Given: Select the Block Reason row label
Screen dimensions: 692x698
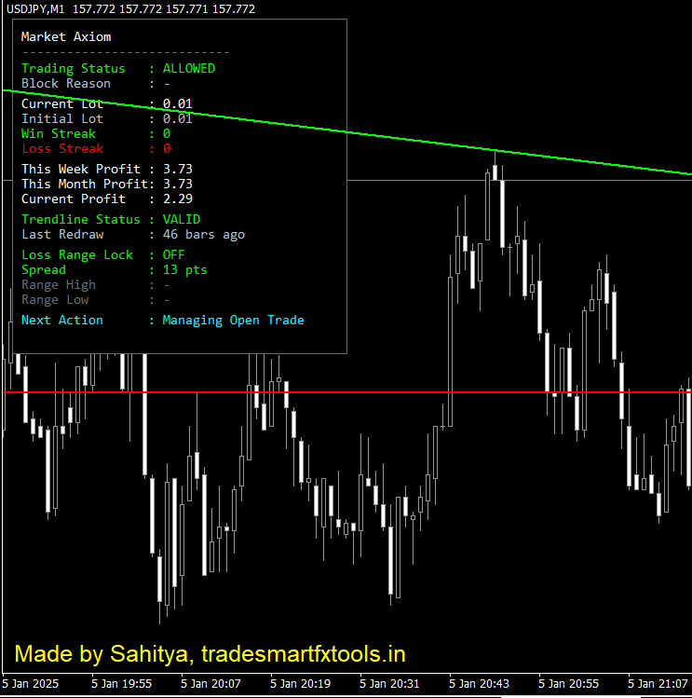Looking at the screenshot, I should (x=66, y=83).
